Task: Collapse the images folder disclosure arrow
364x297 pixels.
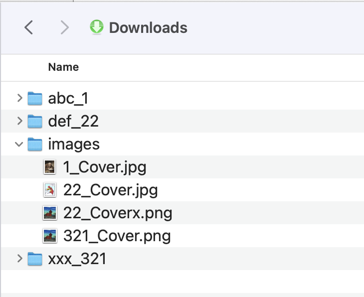Action: pos(19,144)
